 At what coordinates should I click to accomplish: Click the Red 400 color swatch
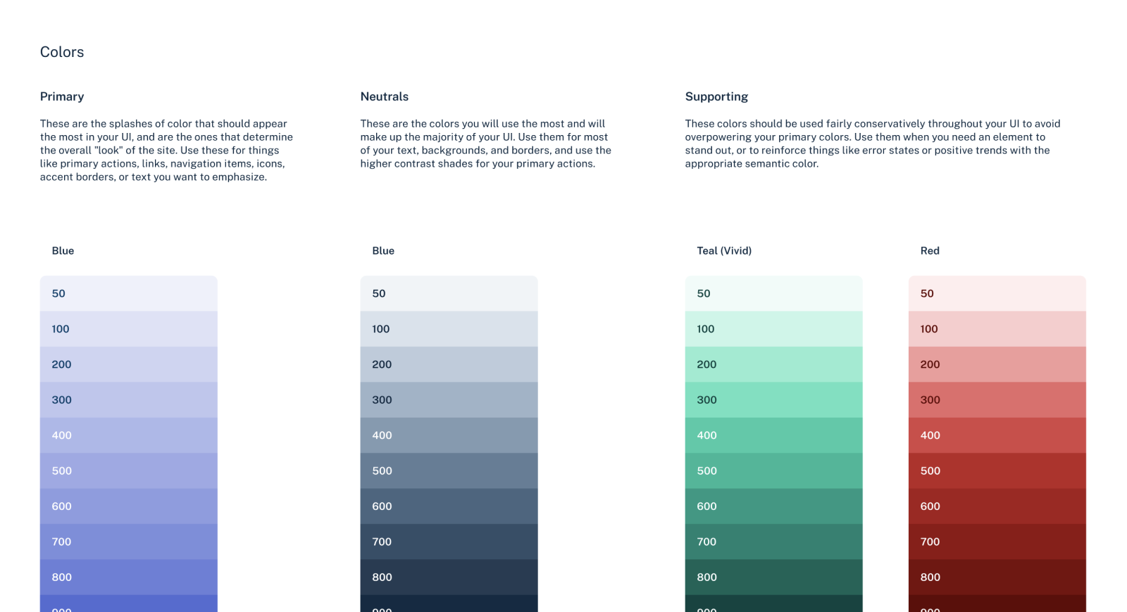[997, 435]
